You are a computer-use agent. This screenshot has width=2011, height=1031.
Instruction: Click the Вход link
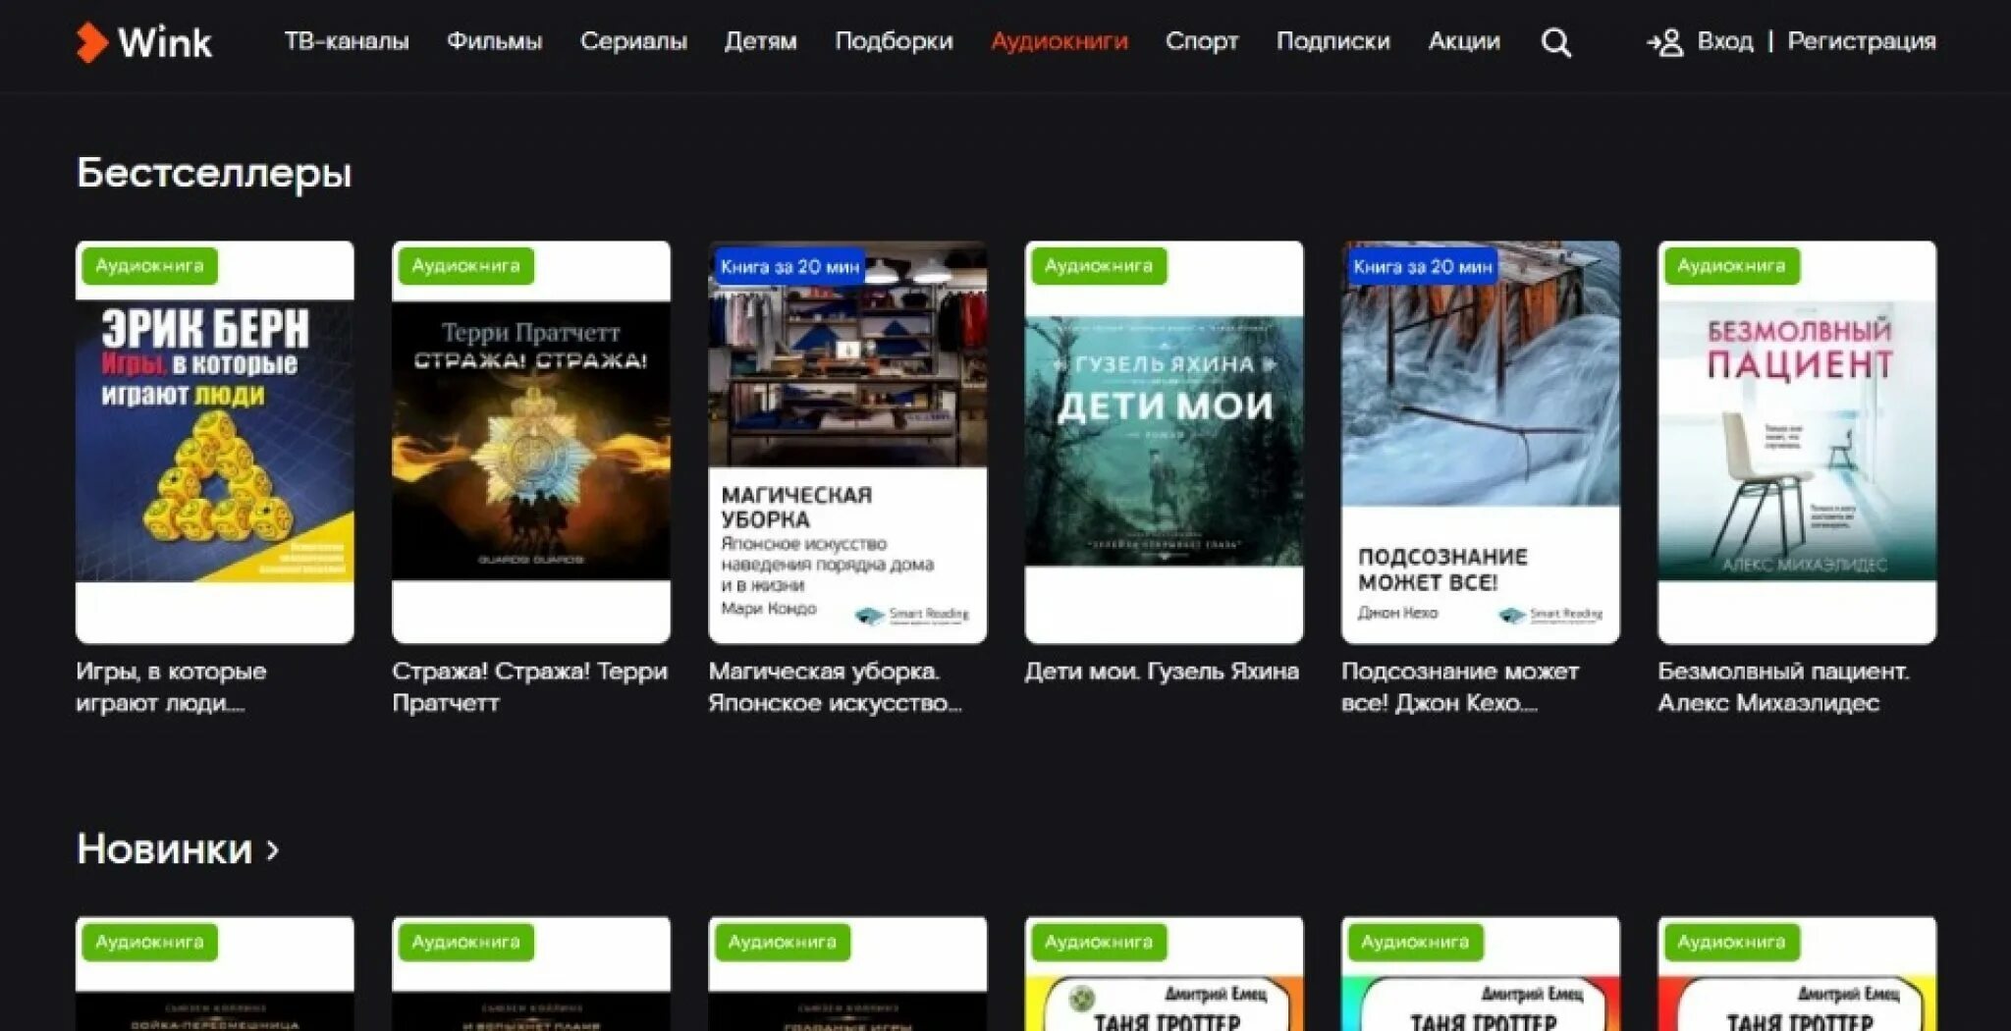1725,41
